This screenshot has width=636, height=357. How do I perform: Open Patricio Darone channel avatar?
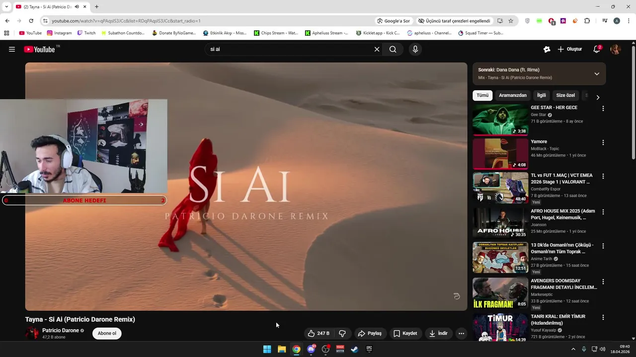click(x=32, y=333)
